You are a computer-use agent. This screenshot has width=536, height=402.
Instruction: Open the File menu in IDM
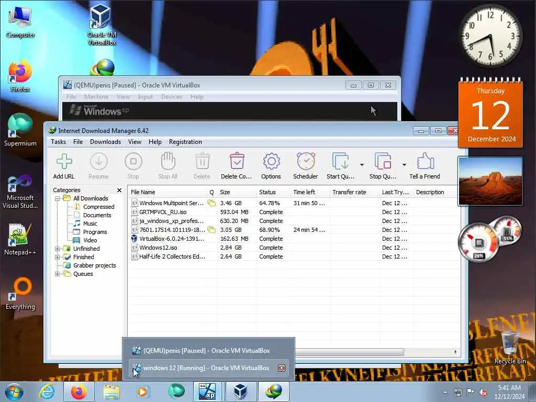[78, 142]
